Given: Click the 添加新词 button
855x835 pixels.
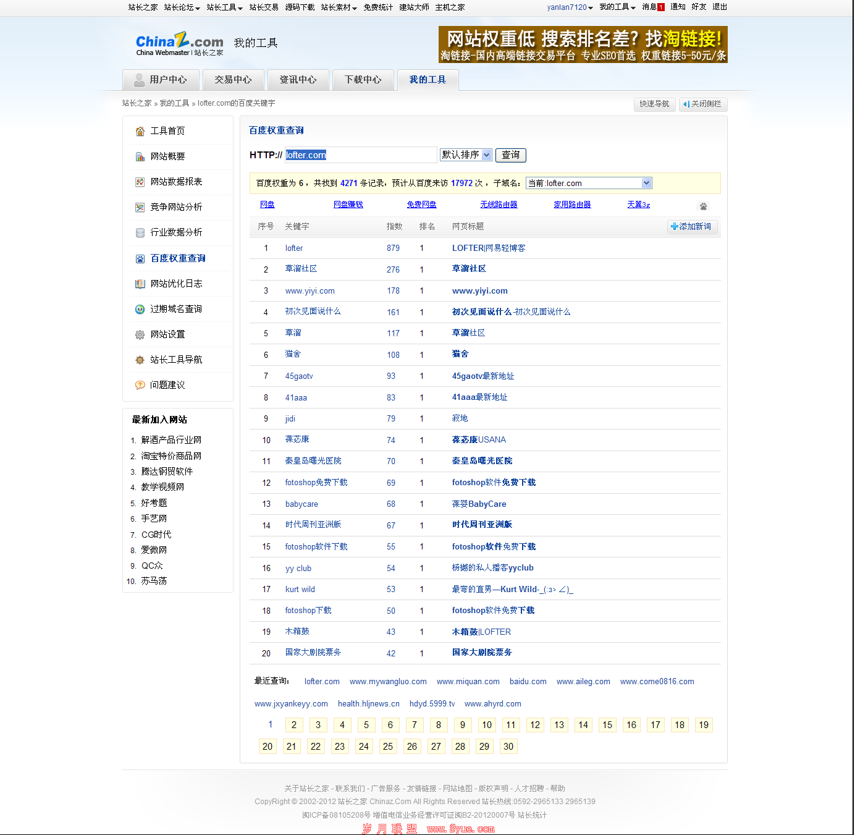Looking at the screenshot, I should coord(691,227).
